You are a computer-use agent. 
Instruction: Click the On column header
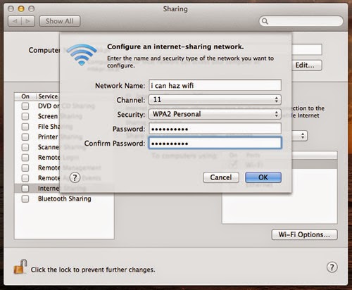(25, 96)
